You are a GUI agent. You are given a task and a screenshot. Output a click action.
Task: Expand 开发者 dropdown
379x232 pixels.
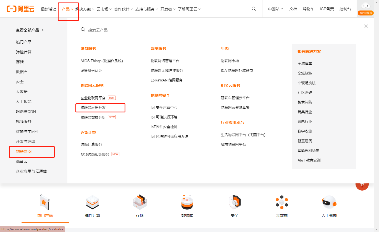point(168,9)
